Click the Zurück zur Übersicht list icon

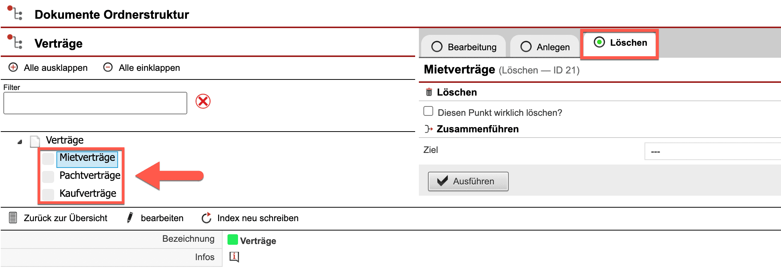(x=13, y=218)
